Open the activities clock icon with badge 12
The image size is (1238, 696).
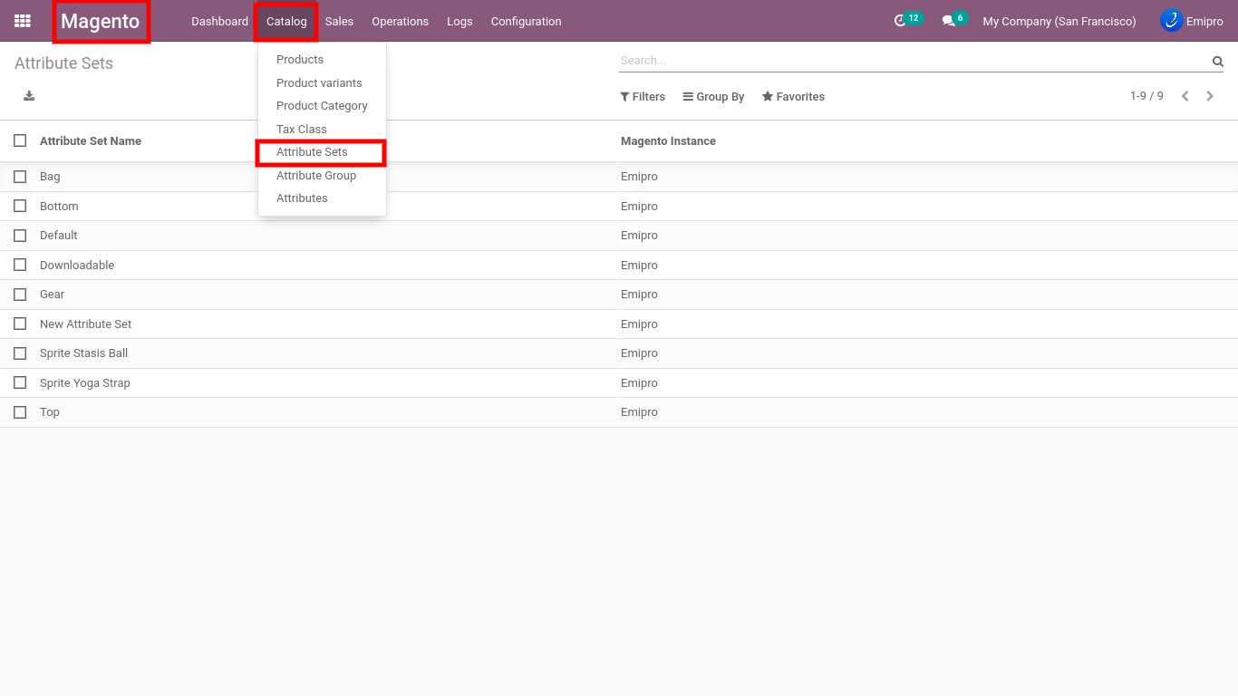click(900, 21)
